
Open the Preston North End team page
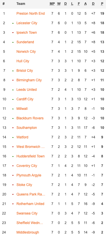(30, 14)
